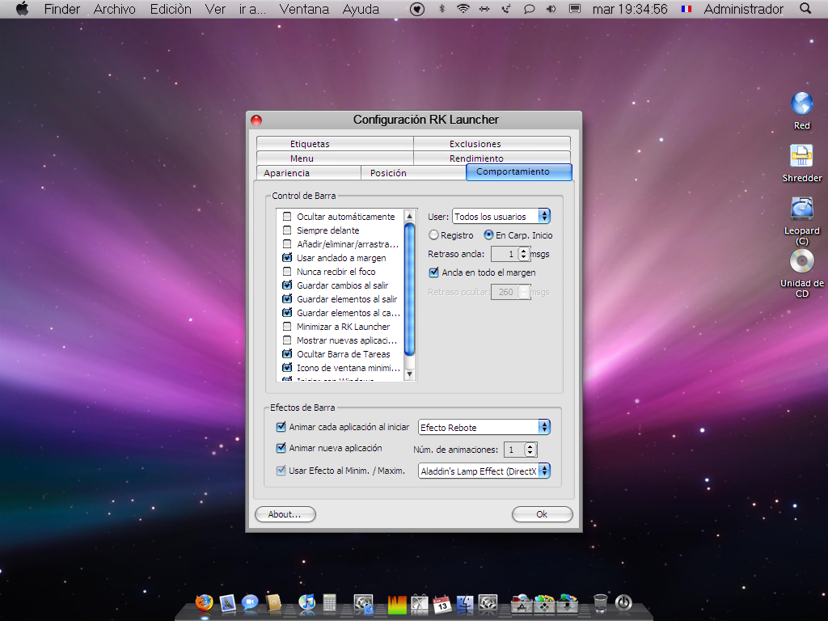Screen dimensions: 828x621
Task: Click the display monitor menu icon
Action: (575, 9)
